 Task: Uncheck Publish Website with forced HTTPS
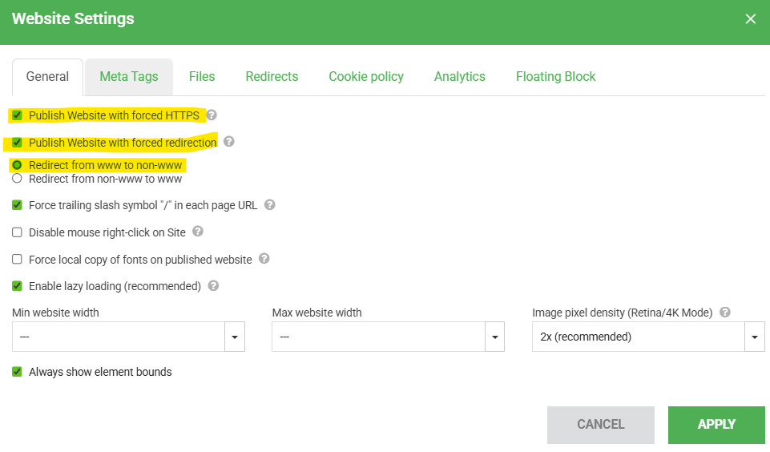[17, 115]
